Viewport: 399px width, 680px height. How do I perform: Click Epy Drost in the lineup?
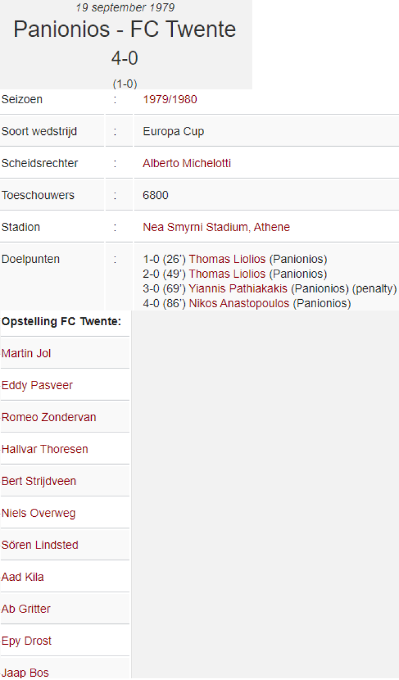[27, 641]
